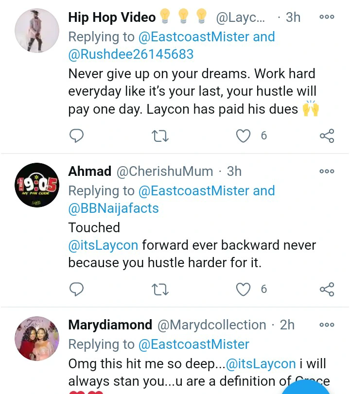Image resolution: width=350 pixels, height=394 pixels.
Task: Open @itsLaycon mention in Ahmad's tweet
Action: click(x=103, y=245)
